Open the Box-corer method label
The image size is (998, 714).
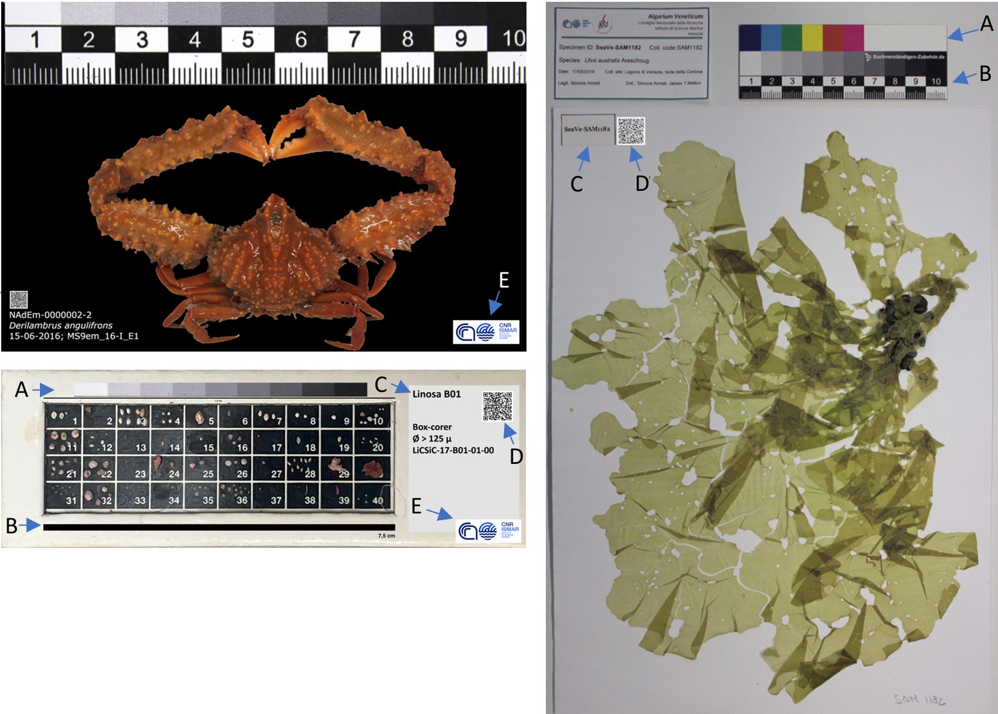coord(432,429)
